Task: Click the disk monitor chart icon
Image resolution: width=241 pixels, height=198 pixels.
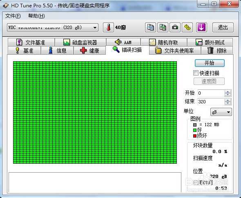Action: (x=67, y=42)
